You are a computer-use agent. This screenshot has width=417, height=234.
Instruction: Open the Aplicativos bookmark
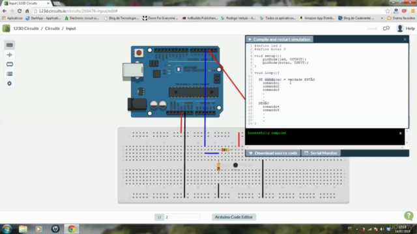pos(12,18)
